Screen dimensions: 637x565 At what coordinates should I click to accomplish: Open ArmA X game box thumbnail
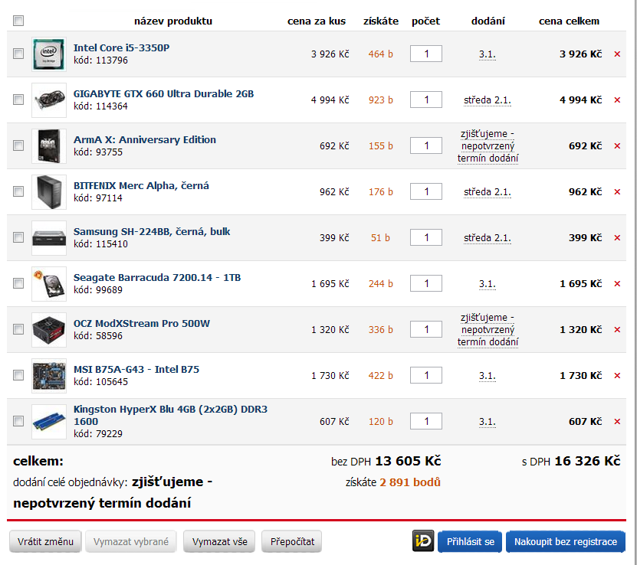tap(49, 145)
